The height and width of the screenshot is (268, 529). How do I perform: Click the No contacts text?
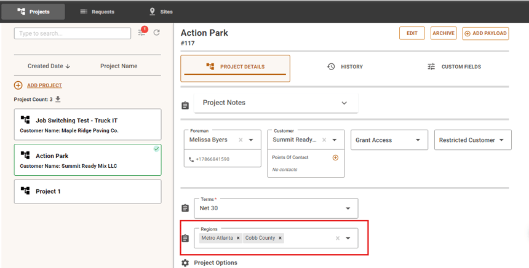point(285,170)
